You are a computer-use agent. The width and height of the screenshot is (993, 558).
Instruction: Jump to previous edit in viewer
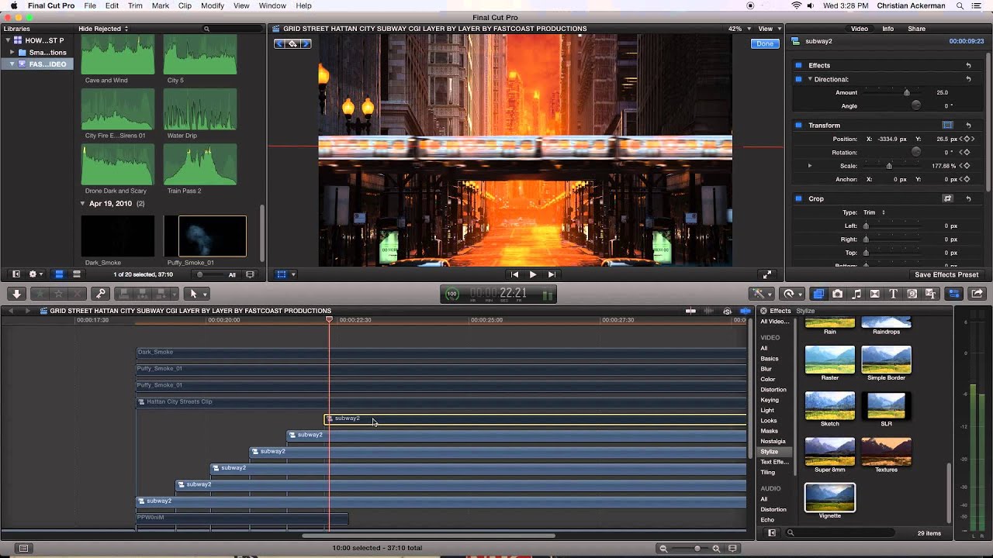click(x=514, y=274)
